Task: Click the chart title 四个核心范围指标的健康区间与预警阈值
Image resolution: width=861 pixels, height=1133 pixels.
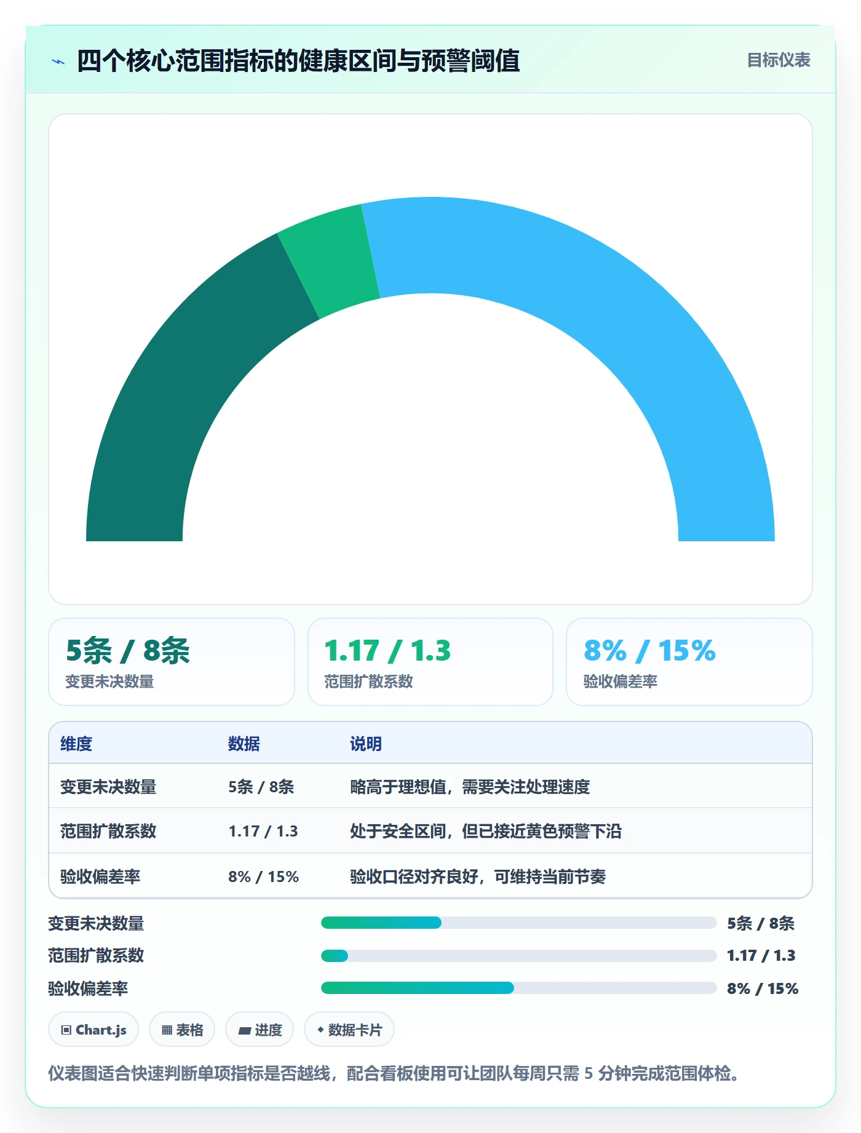Action: pyautogui.click(x=298, y=61)
